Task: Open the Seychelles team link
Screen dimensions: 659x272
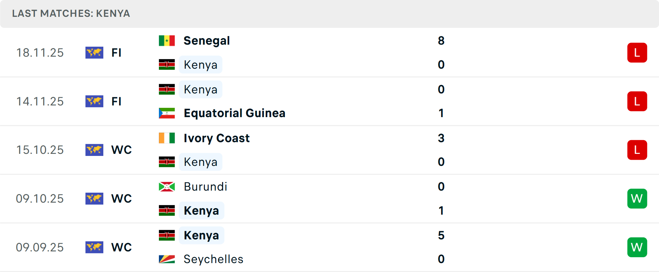Action: point(213,259)
